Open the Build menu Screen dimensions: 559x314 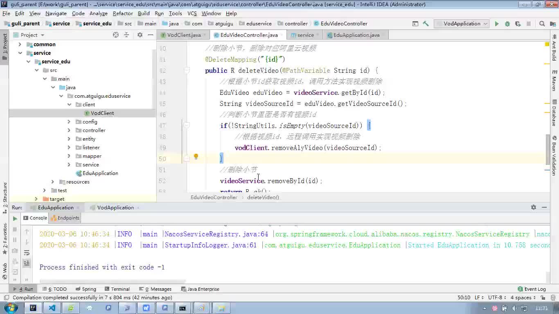point(144,13)
